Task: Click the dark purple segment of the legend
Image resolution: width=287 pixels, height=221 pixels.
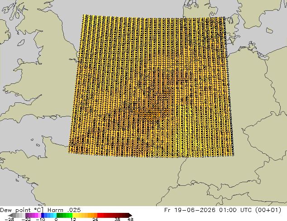Action: pos(27,215)
